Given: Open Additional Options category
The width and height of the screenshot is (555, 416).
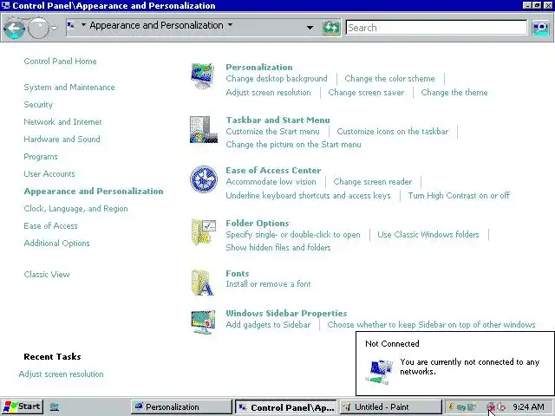Looking at the screenshot, I should click(x=56, y=244).
